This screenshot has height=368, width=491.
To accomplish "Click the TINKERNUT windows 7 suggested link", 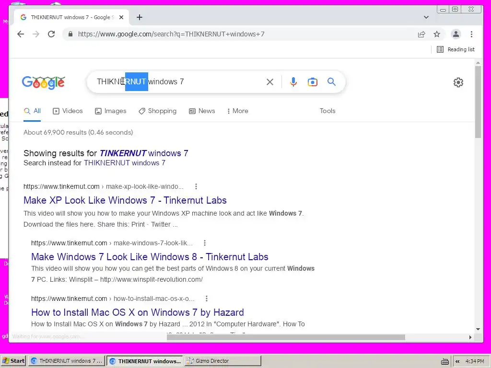I will 144,153.
